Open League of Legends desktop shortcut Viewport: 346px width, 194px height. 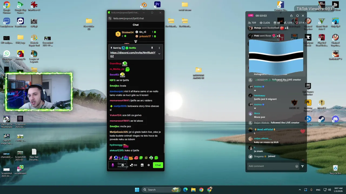click(x=34, y=57)
